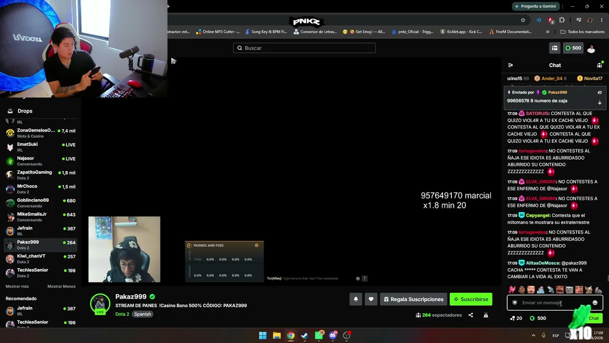The width and height of the screenshot is (609, 343).
Task: Collapse the chat panel with arrow icon
Action: point(511,65)
